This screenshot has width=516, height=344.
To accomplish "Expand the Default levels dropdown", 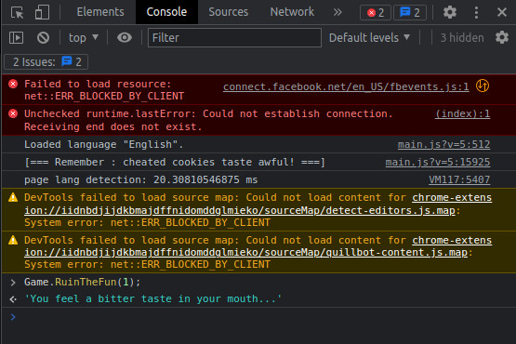I will tap(369, 37).
